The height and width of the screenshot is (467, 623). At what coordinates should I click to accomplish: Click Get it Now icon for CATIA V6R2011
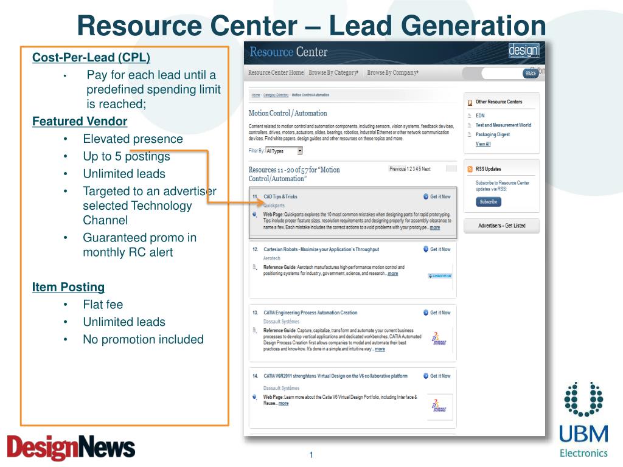coord(425,376)
